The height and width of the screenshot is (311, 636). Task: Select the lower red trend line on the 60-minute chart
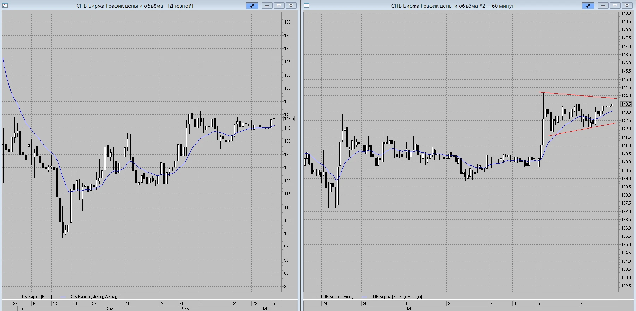pos(582,130)
